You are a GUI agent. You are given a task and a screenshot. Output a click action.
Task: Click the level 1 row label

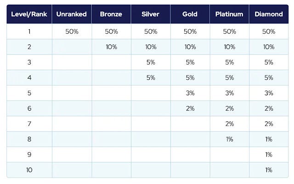[x=29, y=32]
